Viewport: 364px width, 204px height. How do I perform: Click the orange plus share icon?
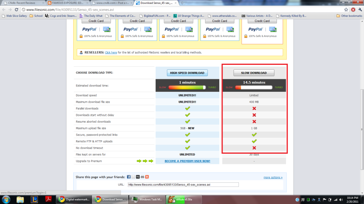pos(147,177)
